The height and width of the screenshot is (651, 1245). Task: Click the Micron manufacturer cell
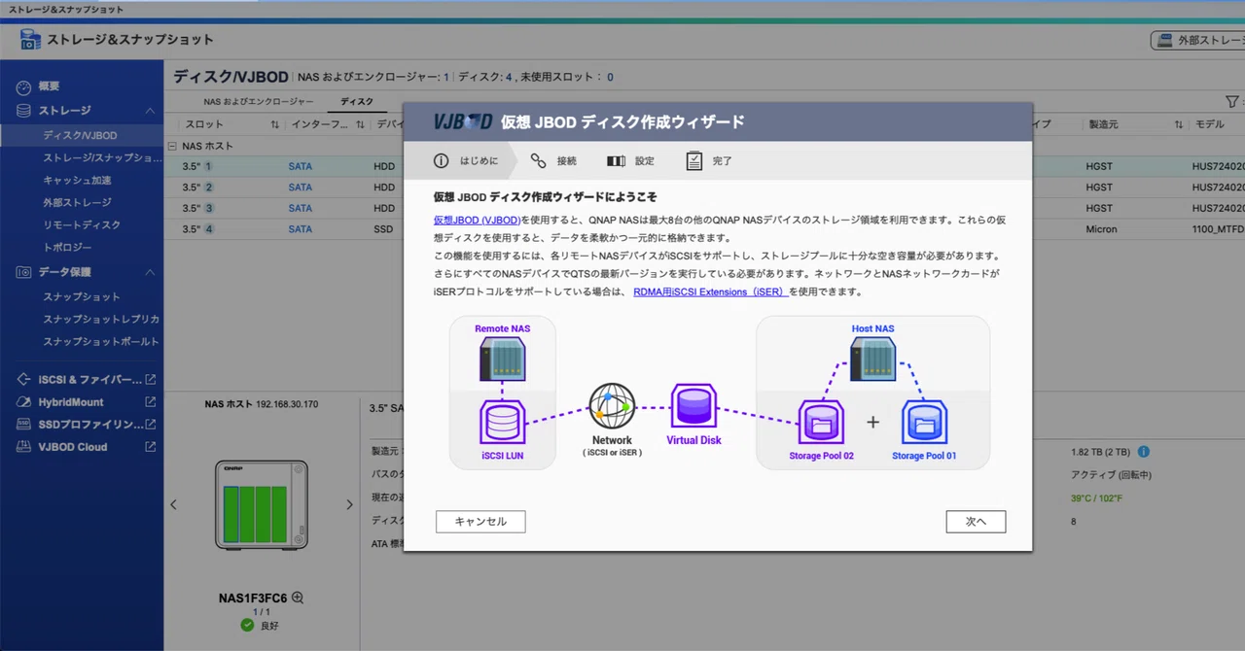1101,229
